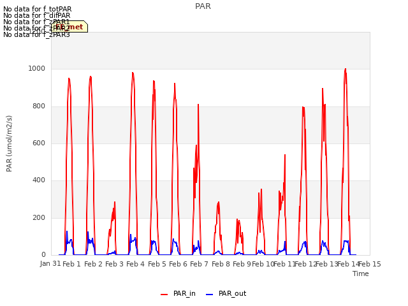Click the Feb 6 x-axis tick label

point(178,264)
